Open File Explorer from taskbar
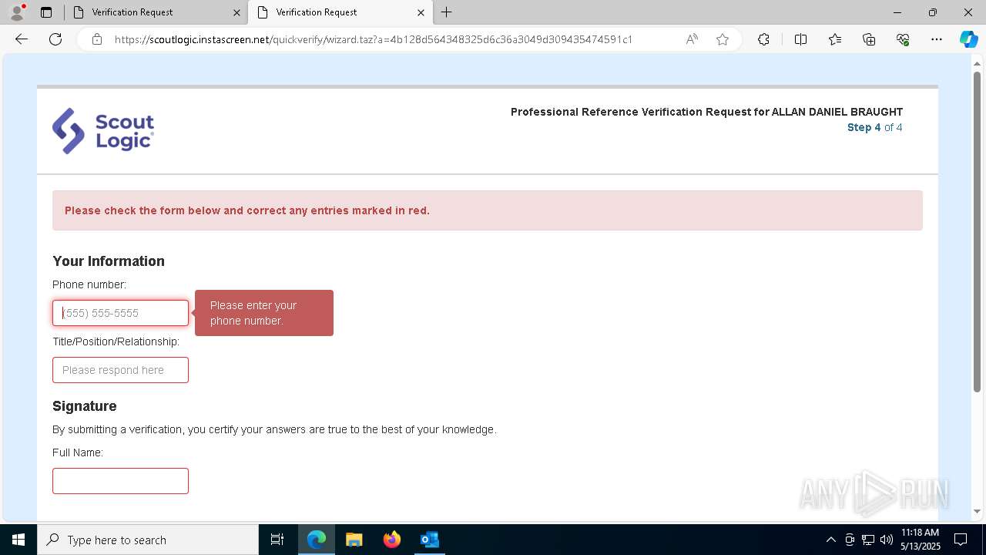This screenshot has width=986, height=555. tap(354, 540)
